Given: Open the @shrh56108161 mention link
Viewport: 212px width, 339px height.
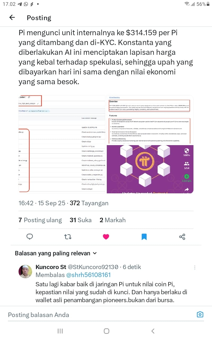Looking at the screenshot, I should tap(88, 275).
